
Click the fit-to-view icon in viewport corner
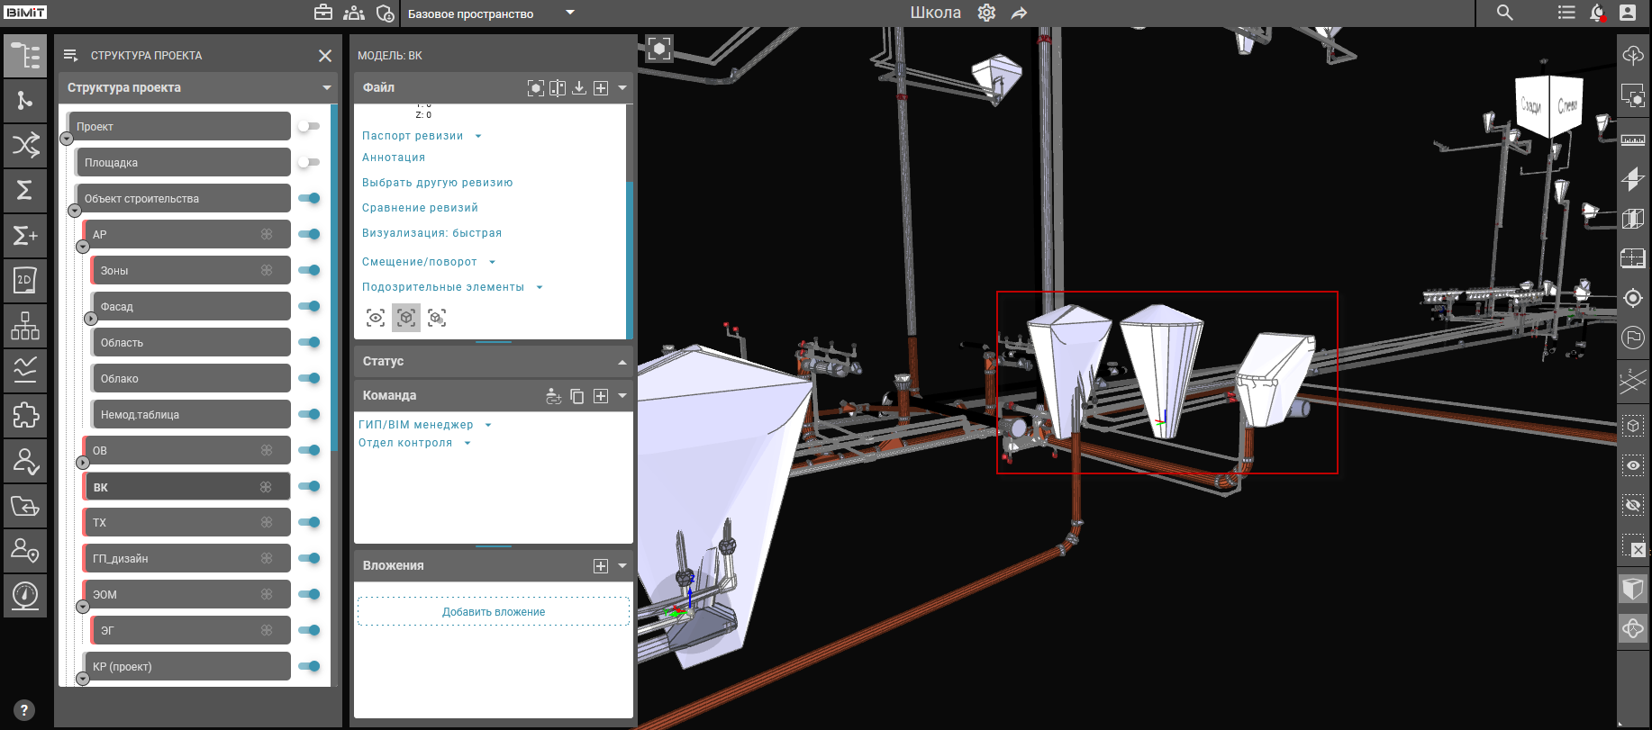(x=659, y=49)
